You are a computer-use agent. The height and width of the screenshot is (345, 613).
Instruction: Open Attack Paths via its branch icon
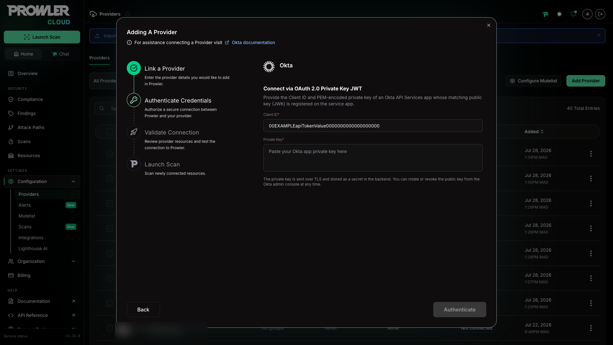tap(11, 127)
